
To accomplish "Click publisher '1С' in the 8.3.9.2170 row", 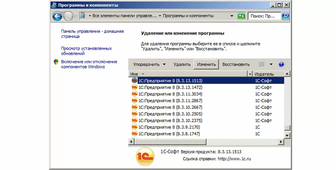I will (257, 127).
